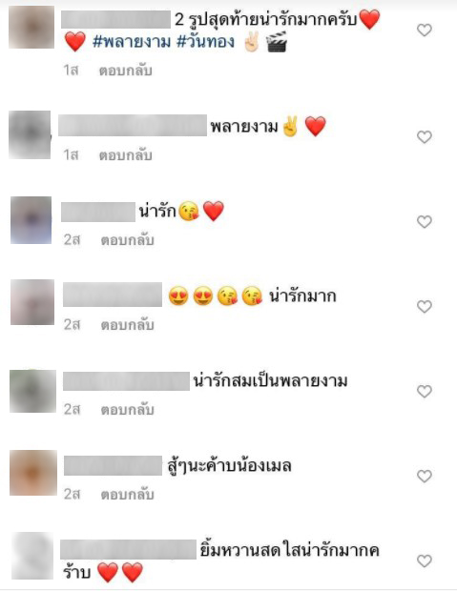
Task: Open the hashtag #วันทอง
Action: click(206, 42)
